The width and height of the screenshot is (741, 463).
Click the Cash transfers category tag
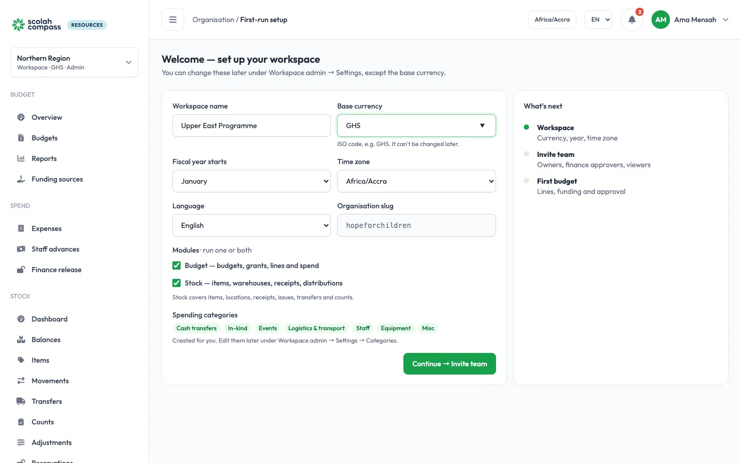coord(197,328)
